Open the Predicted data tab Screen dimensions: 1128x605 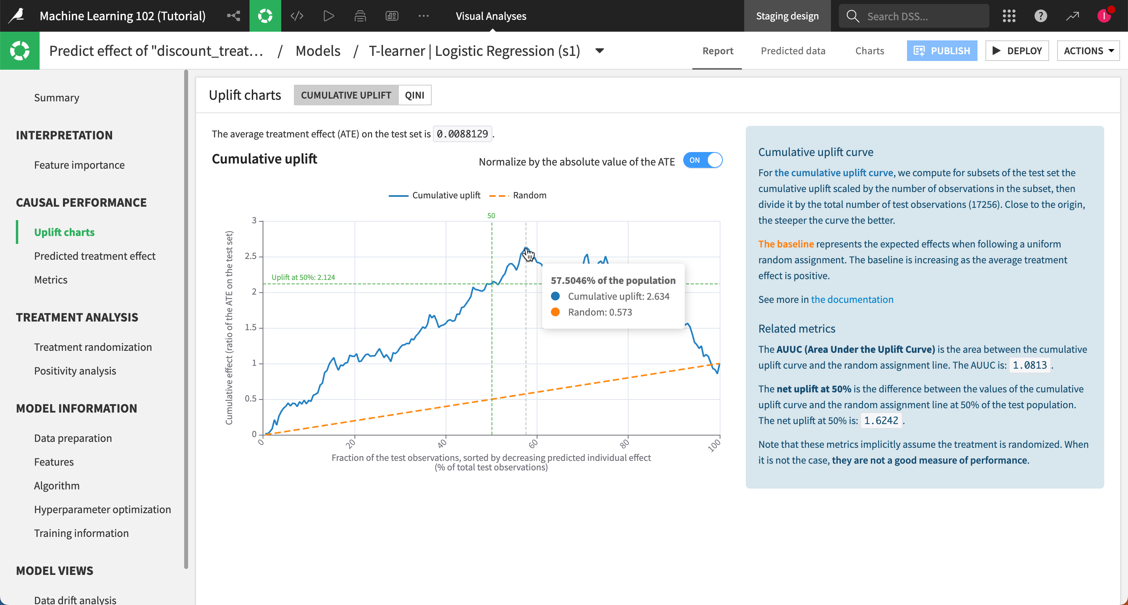point(793,51)
